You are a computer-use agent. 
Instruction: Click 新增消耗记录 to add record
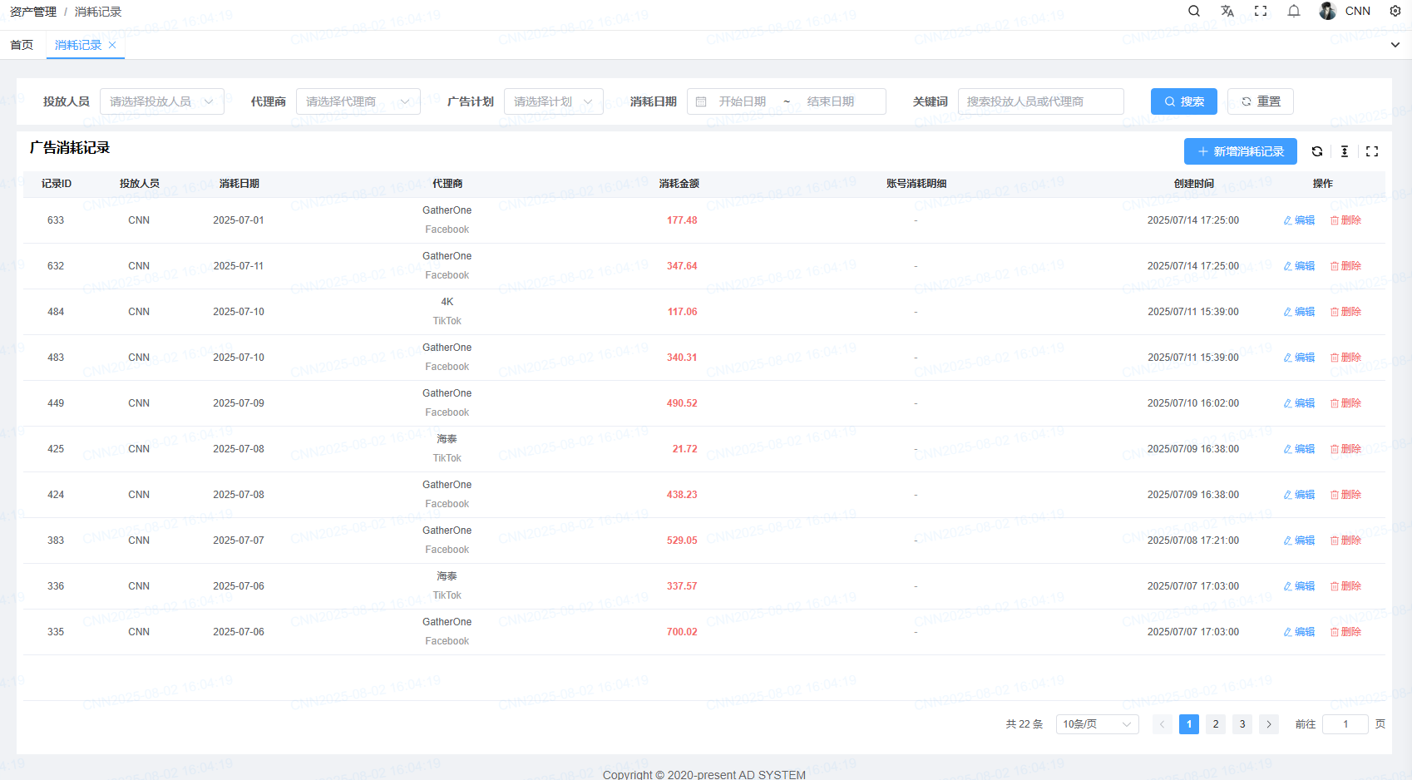[1240, 151]
